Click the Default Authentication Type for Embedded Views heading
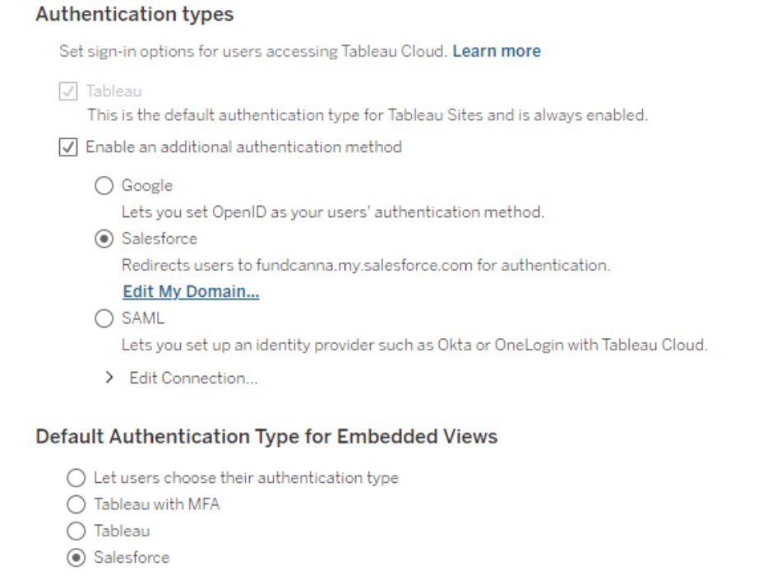 (266, 436)
